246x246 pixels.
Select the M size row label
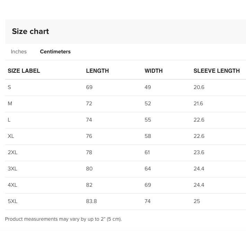(10, 104)
